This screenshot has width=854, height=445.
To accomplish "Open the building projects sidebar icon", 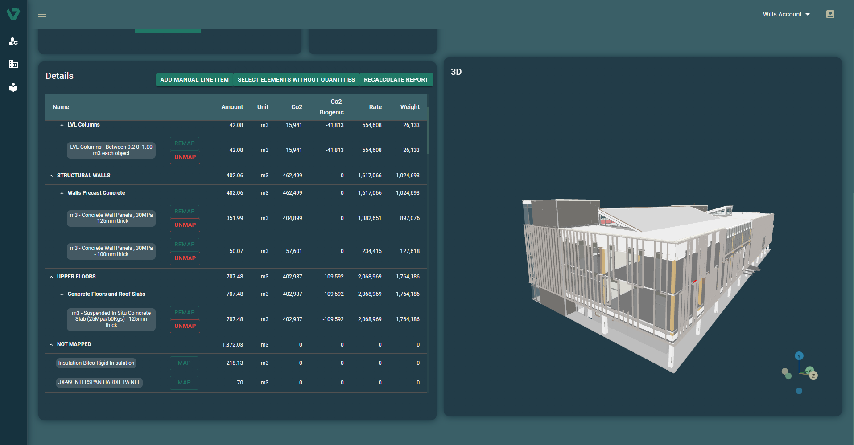I will click(13, 64).
